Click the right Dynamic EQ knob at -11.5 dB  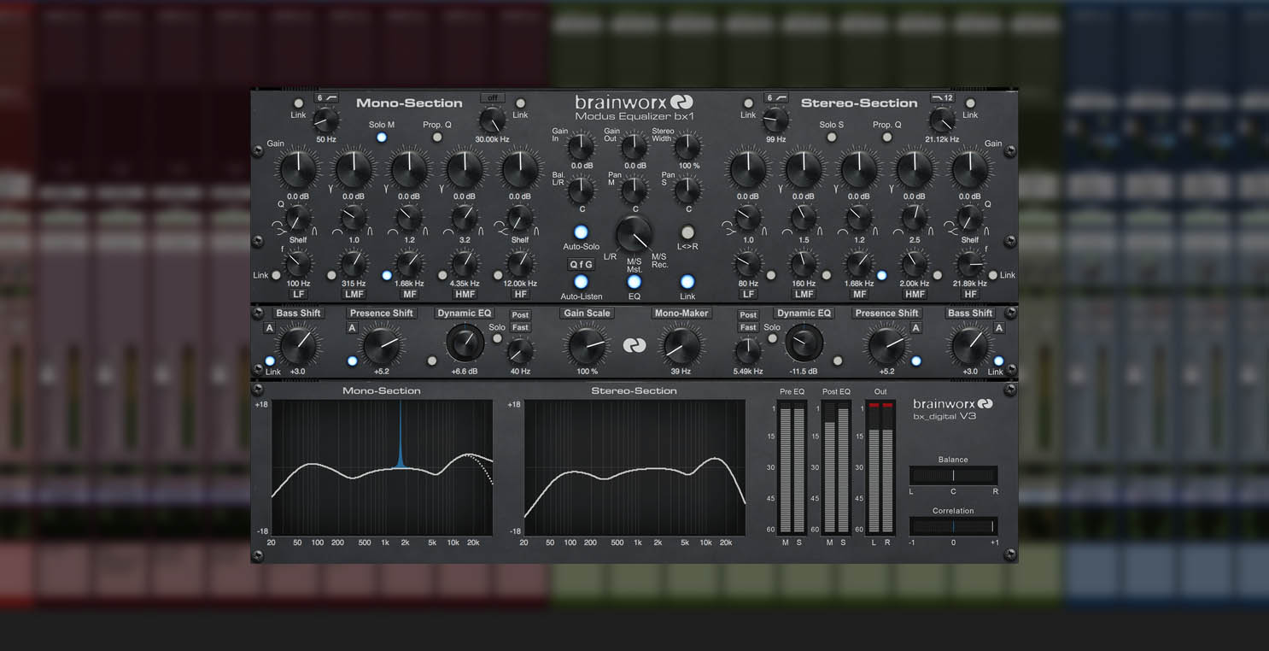804,344
